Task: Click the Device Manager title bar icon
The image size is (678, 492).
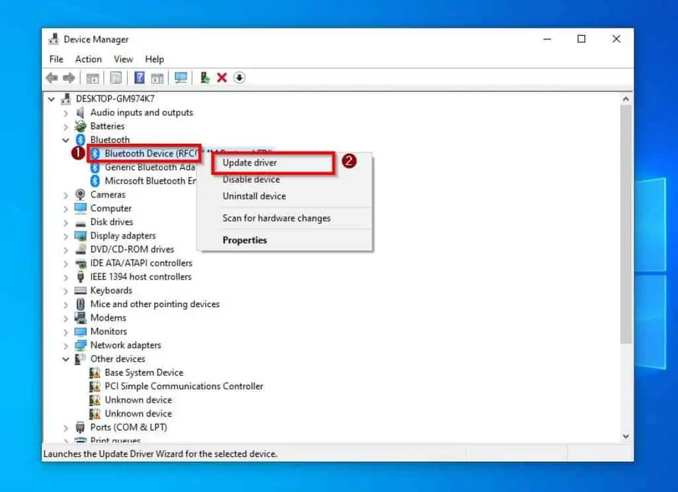Action: coord(53,39)
